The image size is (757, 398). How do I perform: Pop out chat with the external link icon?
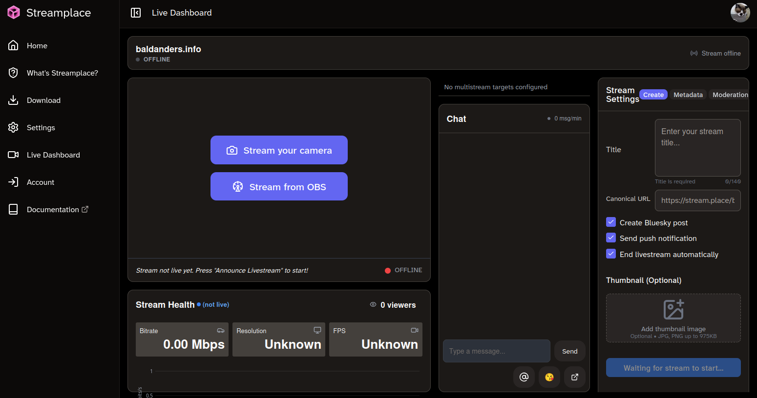575,377
